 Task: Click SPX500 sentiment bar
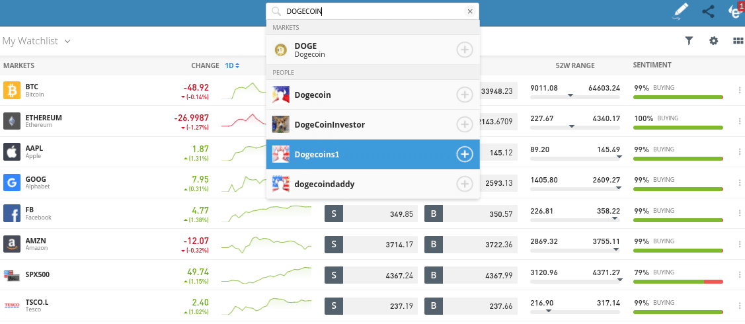click(x=678, y=282)
